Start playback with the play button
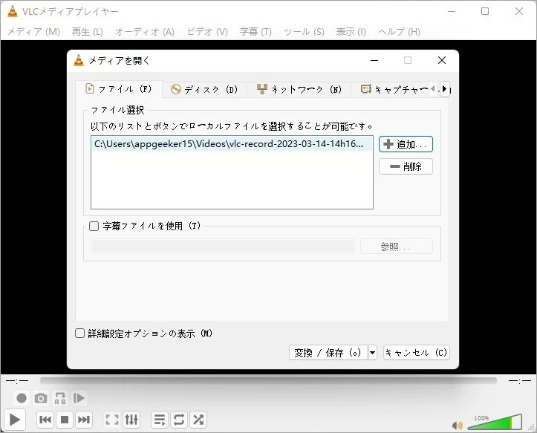The image size is (537, 433). [x=14, y=420]
